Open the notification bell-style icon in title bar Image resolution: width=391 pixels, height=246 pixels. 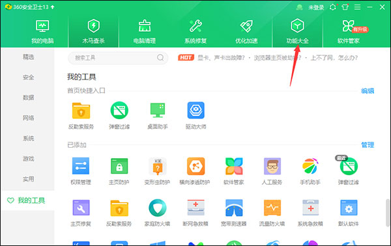(x=333, y=7)
